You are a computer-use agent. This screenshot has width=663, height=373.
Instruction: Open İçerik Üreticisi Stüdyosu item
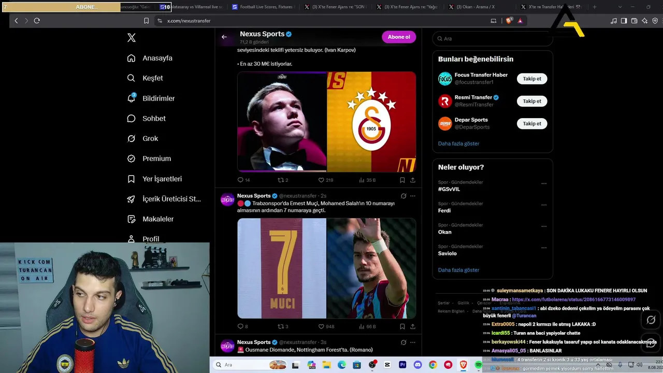click(164, 199)
